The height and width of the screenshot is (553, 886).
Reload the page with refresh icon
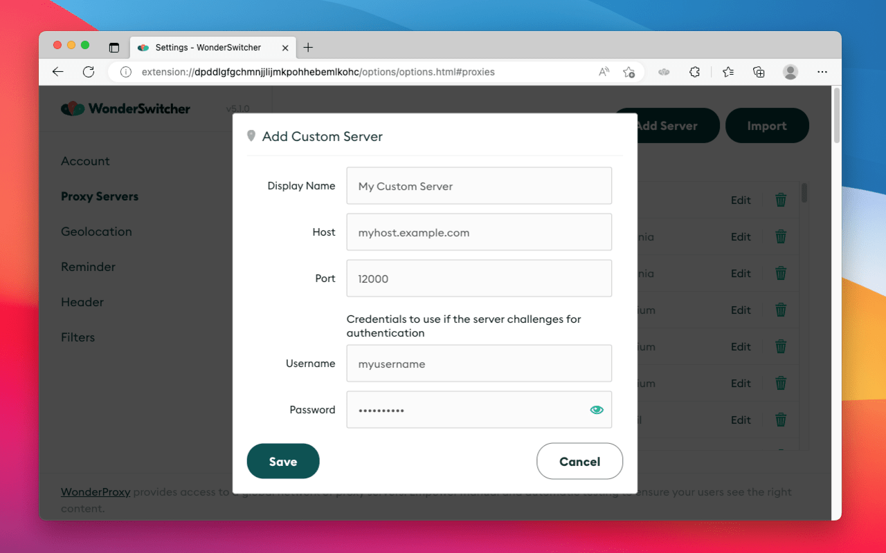(x=88, y=72)
